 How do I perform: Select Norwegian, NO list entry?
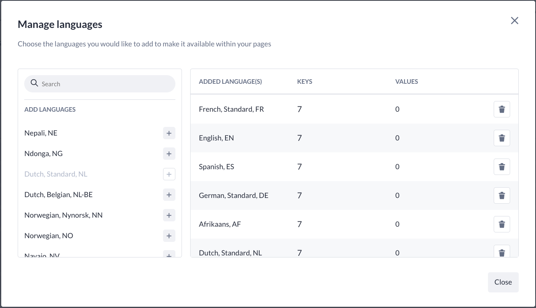(x=49, y=236)
